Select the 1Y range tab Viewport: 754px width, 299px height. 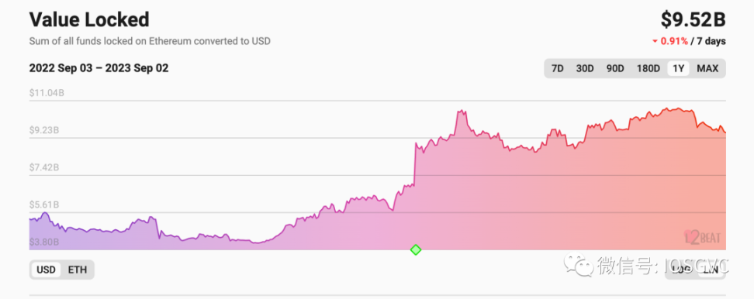pos(678,68)
